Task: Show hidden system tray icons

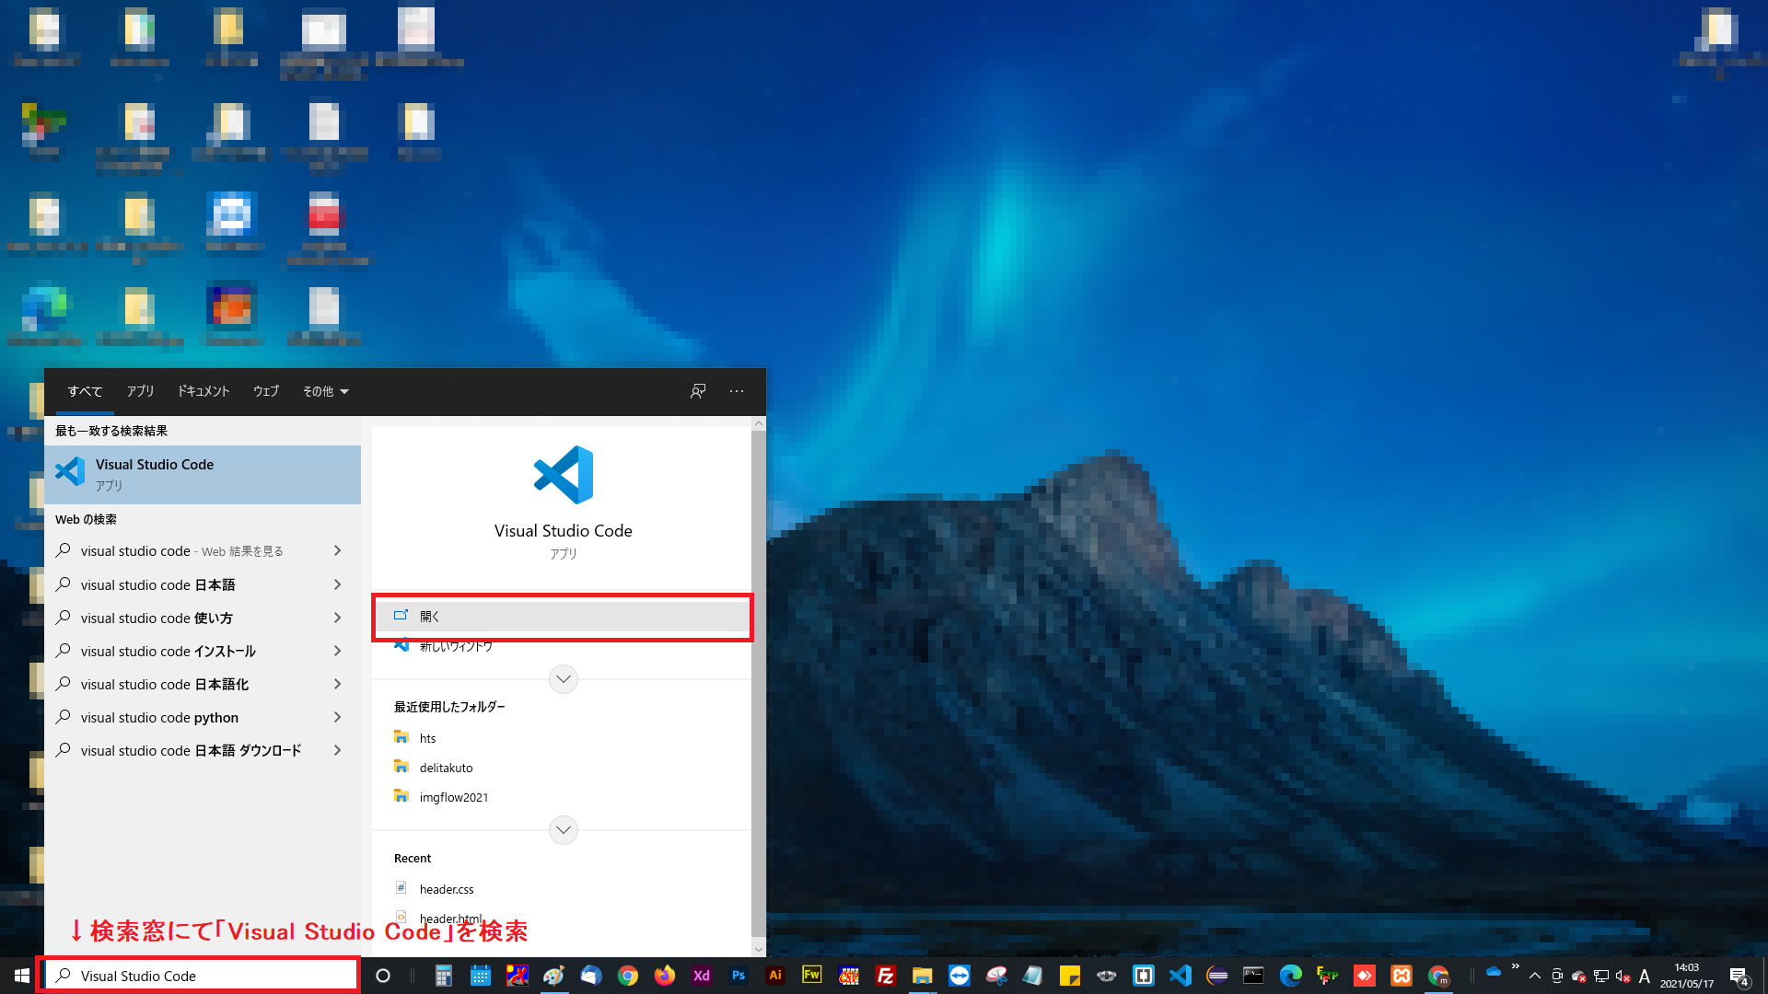Action: (x=1535, y=976)
